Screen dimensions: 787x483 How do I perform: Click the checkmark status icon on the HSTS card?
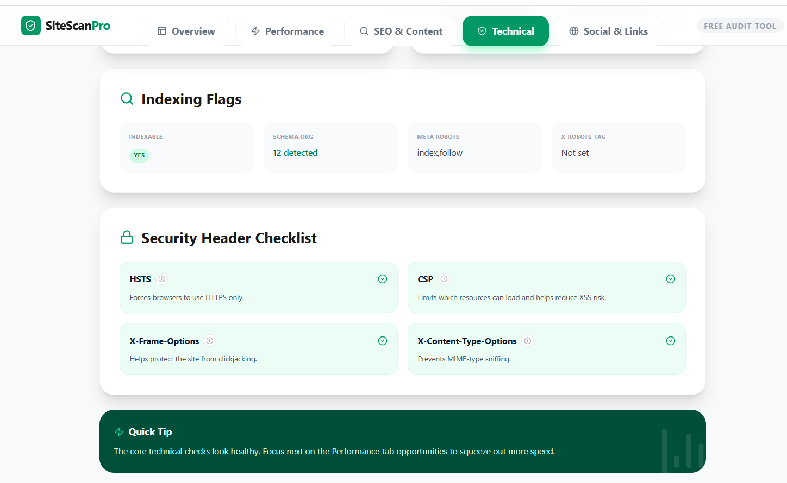(x=382, y=278)
